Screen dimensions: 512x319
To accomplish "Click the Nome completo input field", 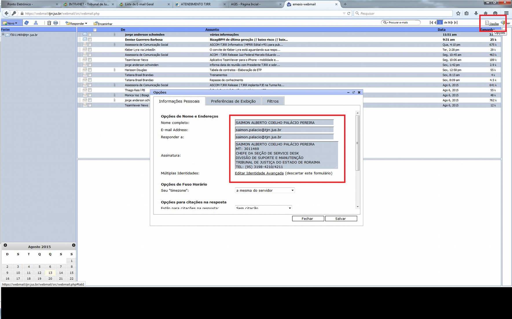I will point(284,123).
